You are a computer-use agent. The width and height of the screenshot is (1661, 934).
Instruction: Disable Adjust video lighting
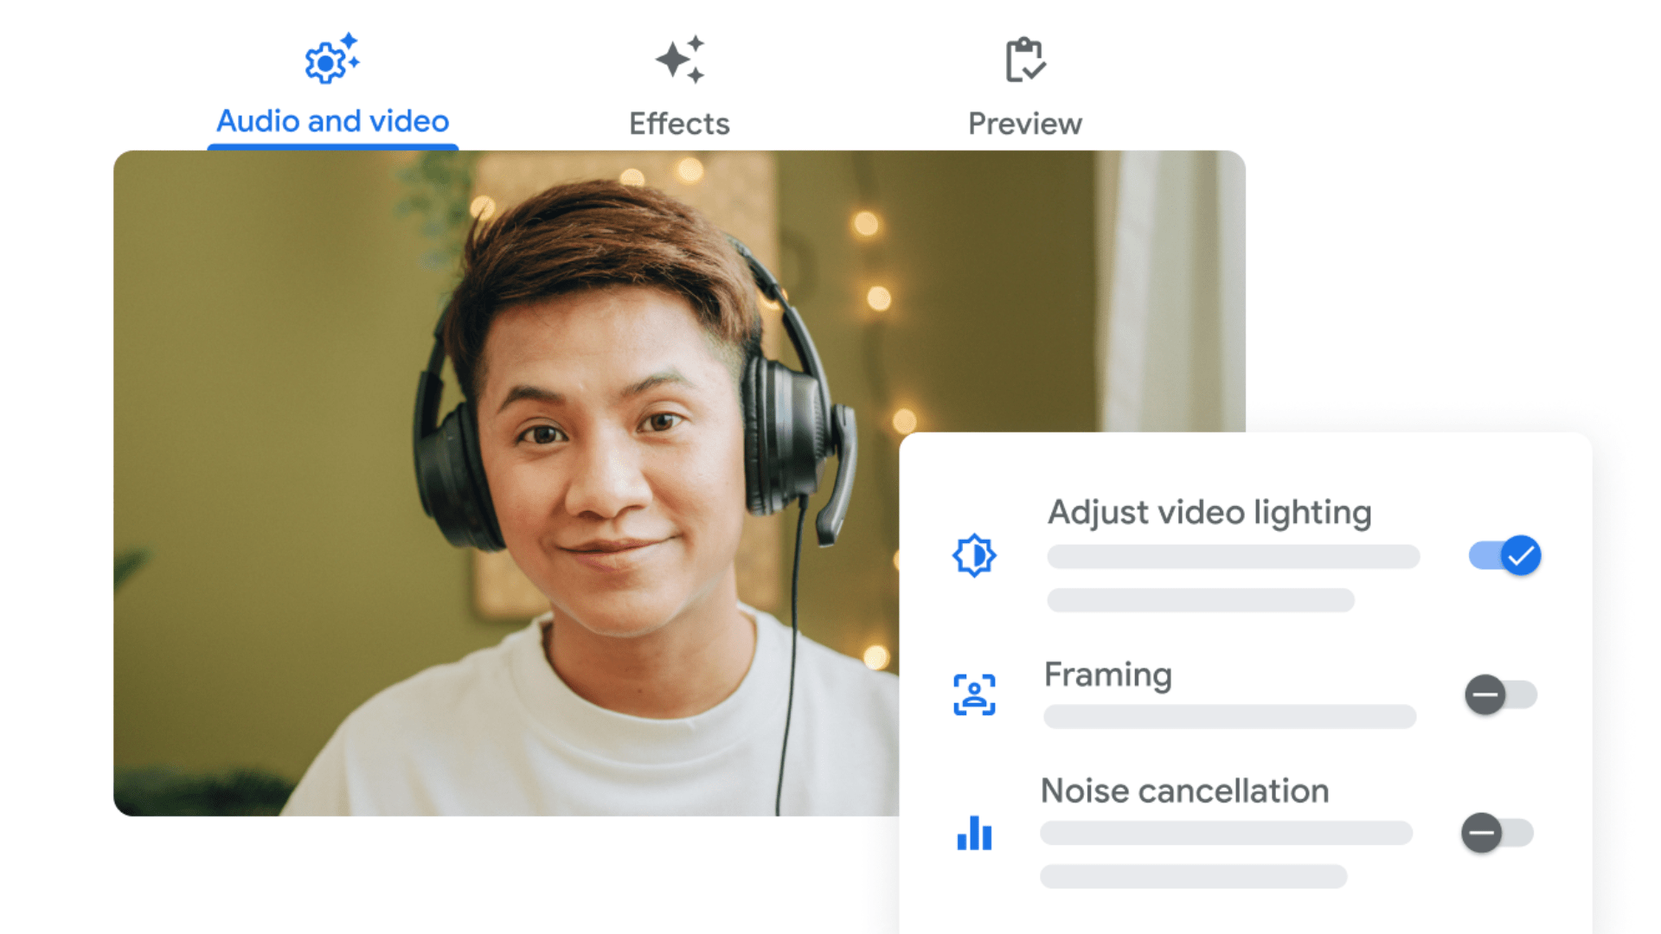[x=1505, y=556]
